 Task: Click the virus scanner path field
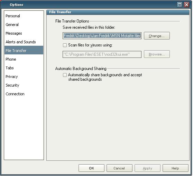pos(102,54)
